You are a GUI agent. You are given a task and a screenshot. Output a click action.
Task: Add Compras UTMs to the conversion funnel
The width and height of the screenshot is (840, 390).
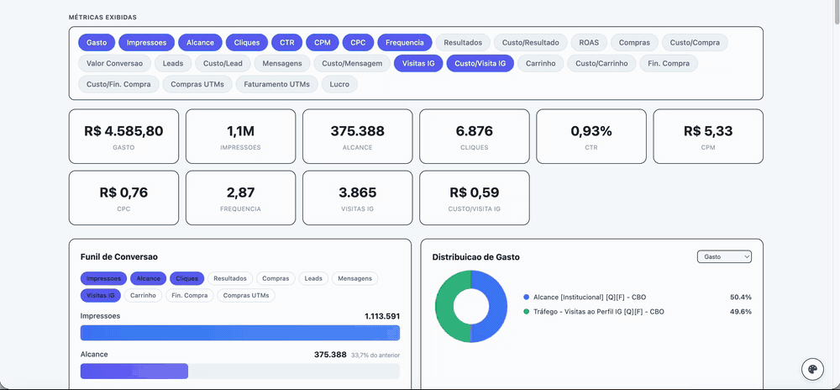click(x=246, y=295)
